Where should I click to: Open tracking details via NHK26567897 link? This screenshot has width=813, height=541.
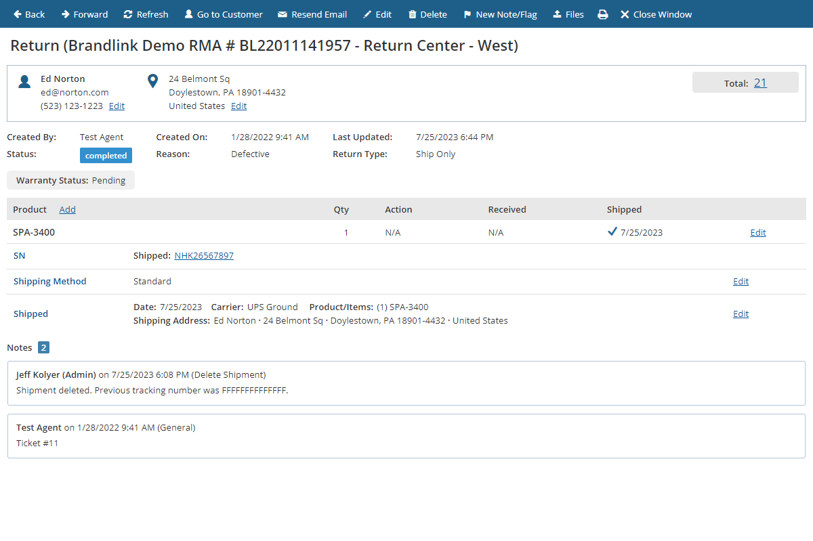(204, 255)
